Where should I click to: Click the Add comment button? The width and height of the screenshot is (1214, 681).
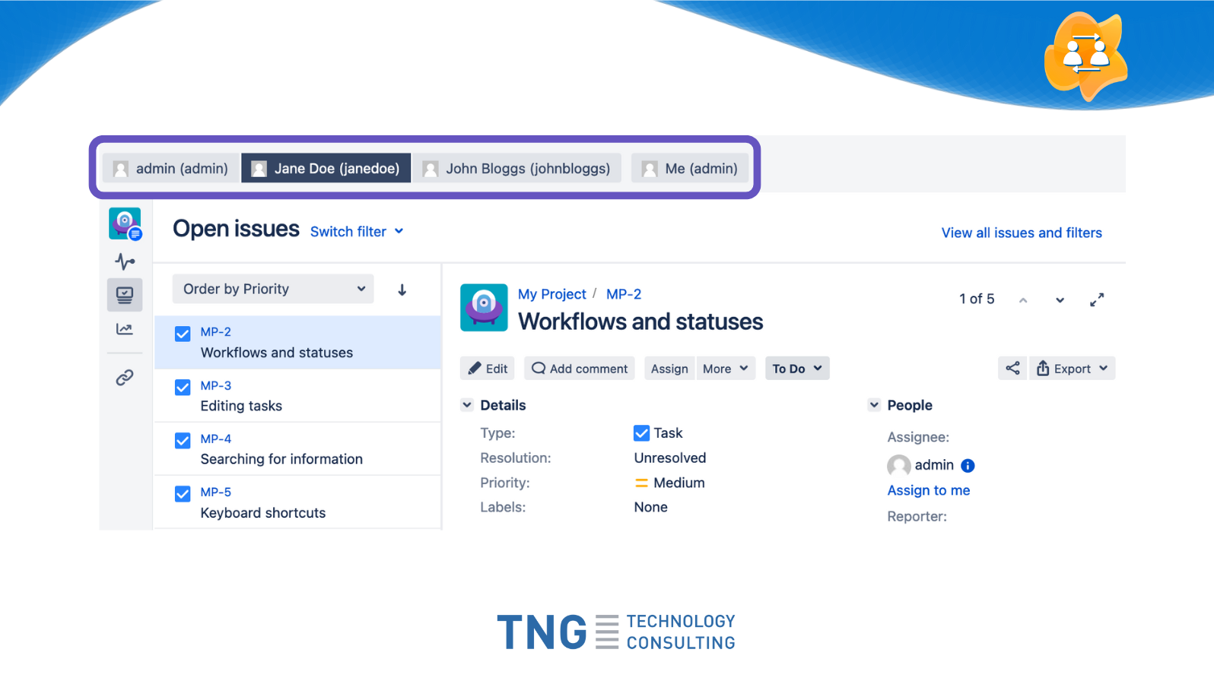580,369
